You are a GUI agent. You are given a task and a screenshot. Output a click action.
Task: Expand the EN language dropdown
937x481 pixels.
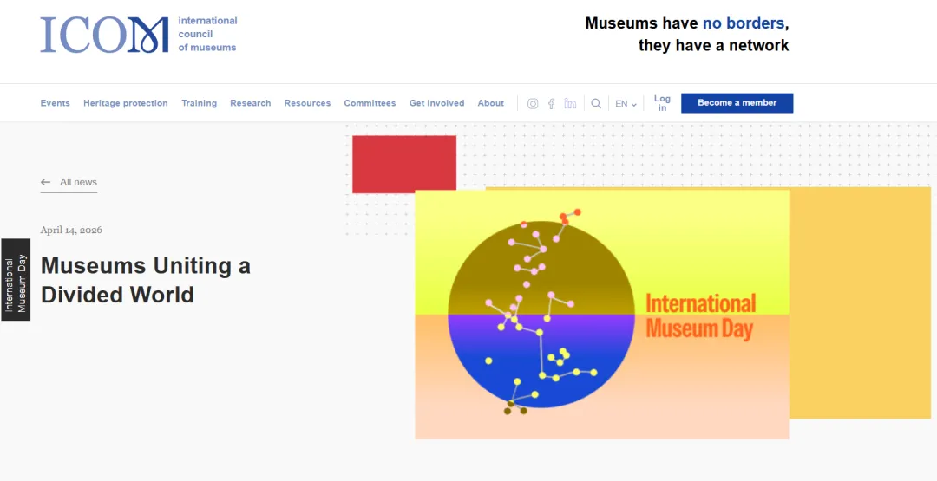[626, 104]
